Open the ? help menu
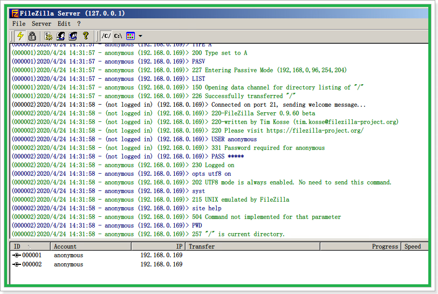 tap(79, 24)
